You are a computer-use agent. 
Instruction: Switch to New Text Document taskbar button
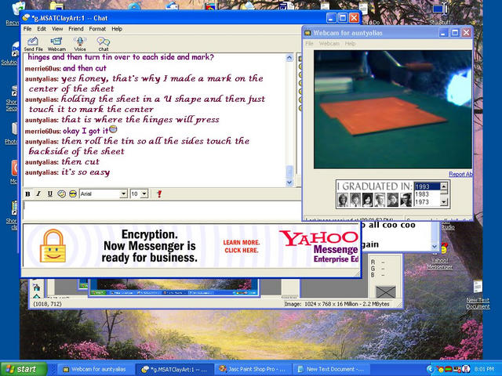[331, 369]
